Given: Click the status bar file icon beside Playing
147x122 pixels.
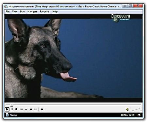Looking at the screenshot, I should pyautogui.click(x=7, y=115).
